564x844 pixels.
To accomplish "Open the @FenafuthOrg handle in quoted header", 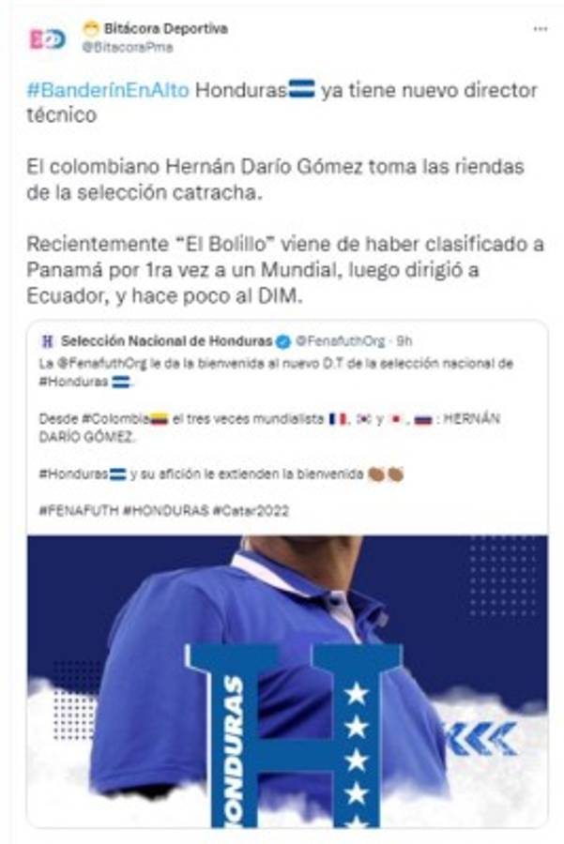I will click(341, 340).
